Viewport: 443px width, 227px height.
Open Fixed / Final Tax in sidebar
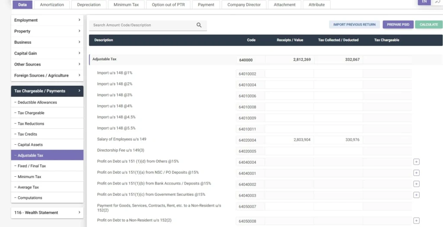(47, 166)
